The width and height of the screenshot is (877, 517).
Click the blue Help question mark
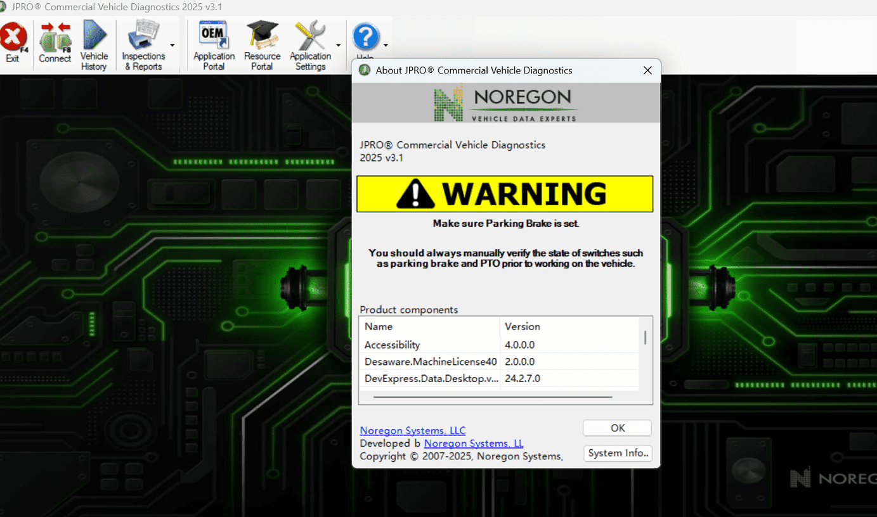[x=365, y=38]
